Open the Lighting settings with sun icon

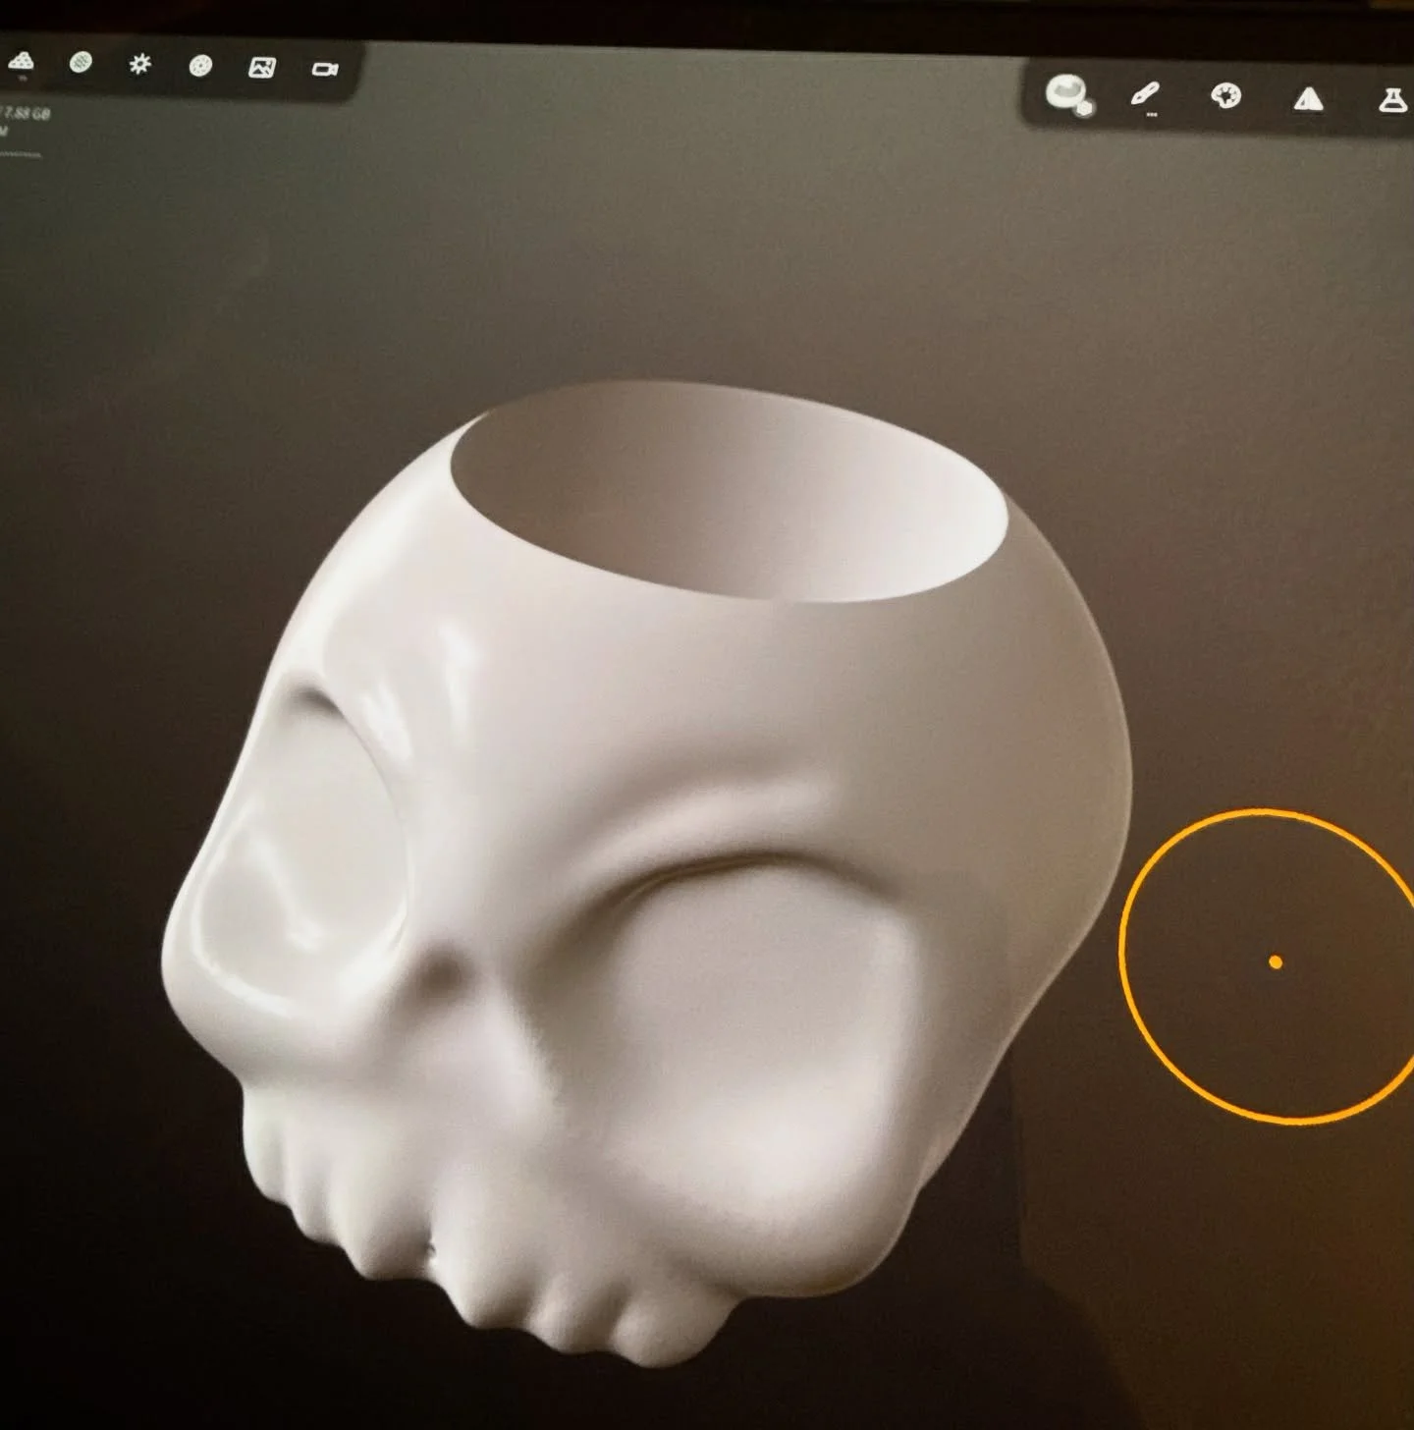140,63
